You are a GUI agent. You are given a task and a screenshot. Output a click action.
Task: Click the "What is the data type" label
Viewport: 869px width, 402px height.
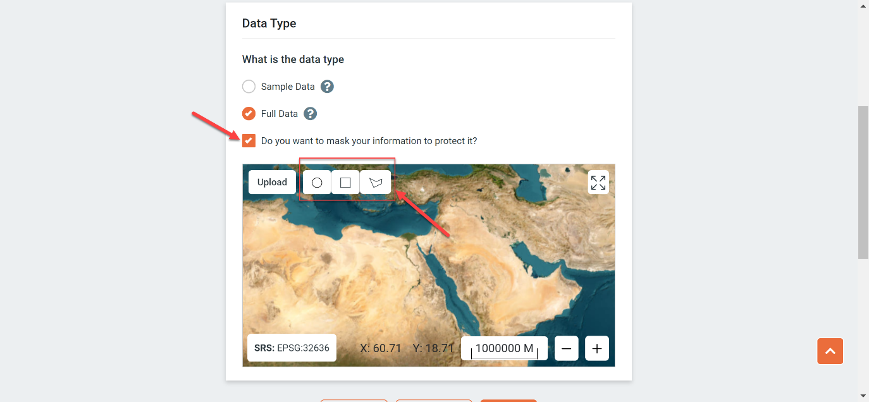pos(293,59)
